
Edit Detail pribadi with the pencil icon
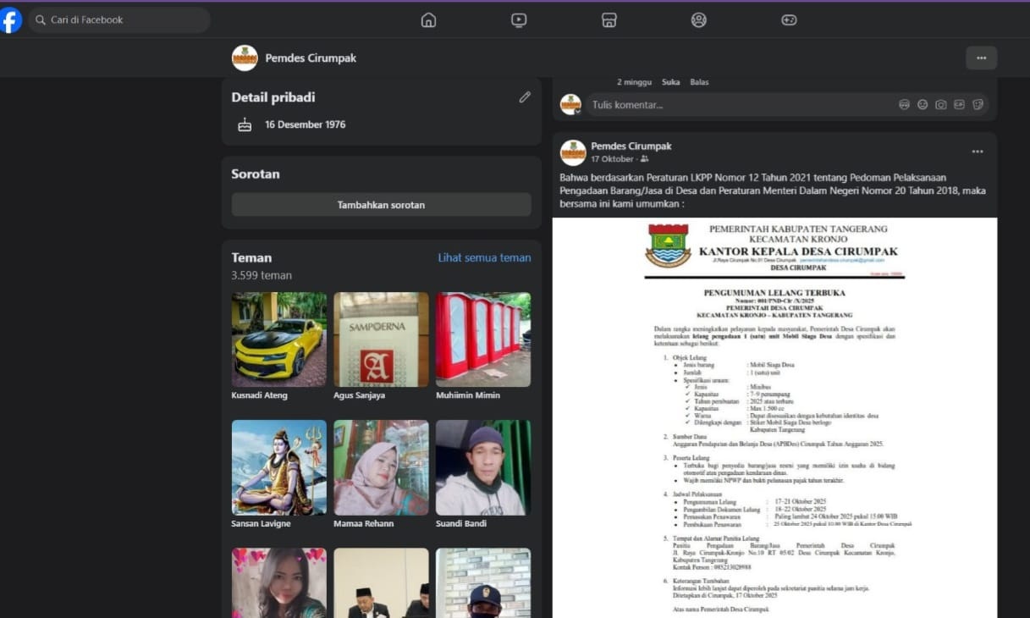tap(525, 97)
